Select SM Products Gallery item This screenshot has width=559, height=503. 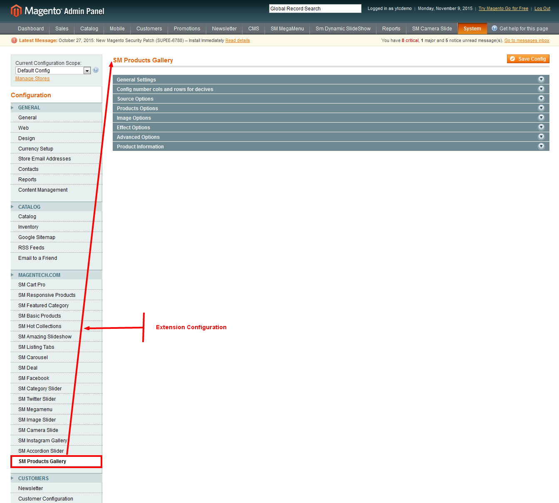tap(56, 461)
